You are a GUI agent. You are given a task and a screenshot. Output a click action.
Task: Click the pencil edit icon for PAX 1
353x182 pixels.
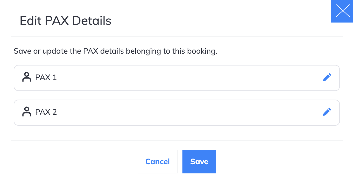coord(327,77)
